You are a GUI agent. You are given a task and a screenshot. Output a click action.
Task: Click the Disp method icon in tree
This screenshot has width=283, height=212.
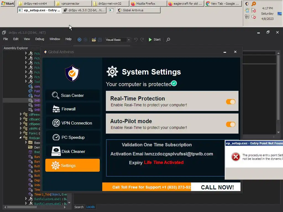click(30, 180)
